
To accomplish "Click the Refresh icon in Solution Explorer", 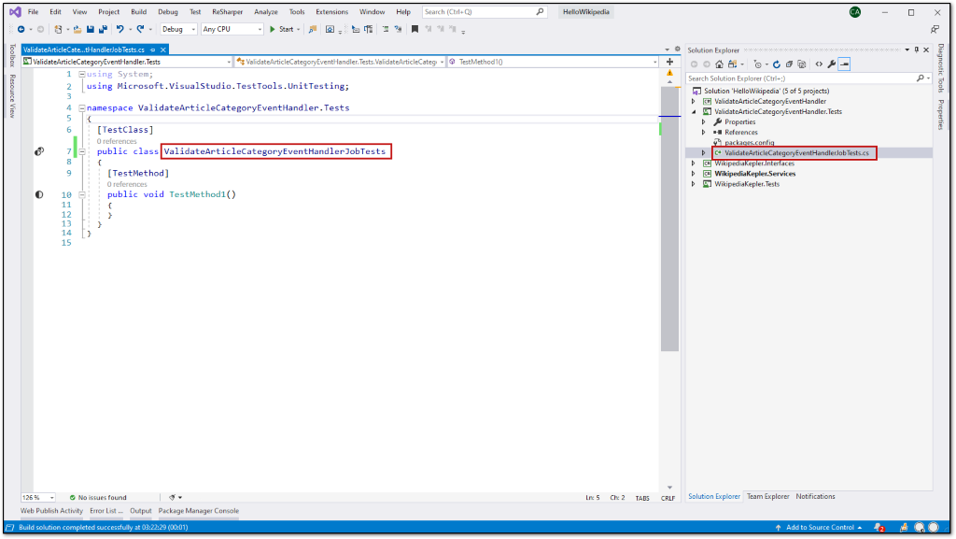I will pos(776,64).
